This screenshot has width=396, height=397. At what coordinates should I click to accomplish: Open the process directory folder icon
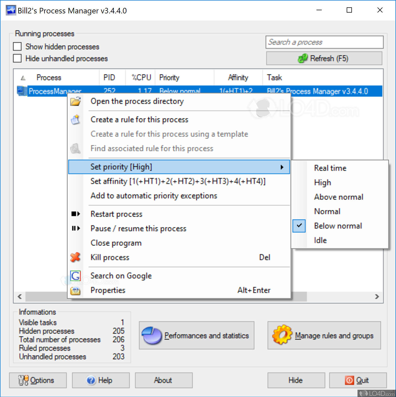76,101
